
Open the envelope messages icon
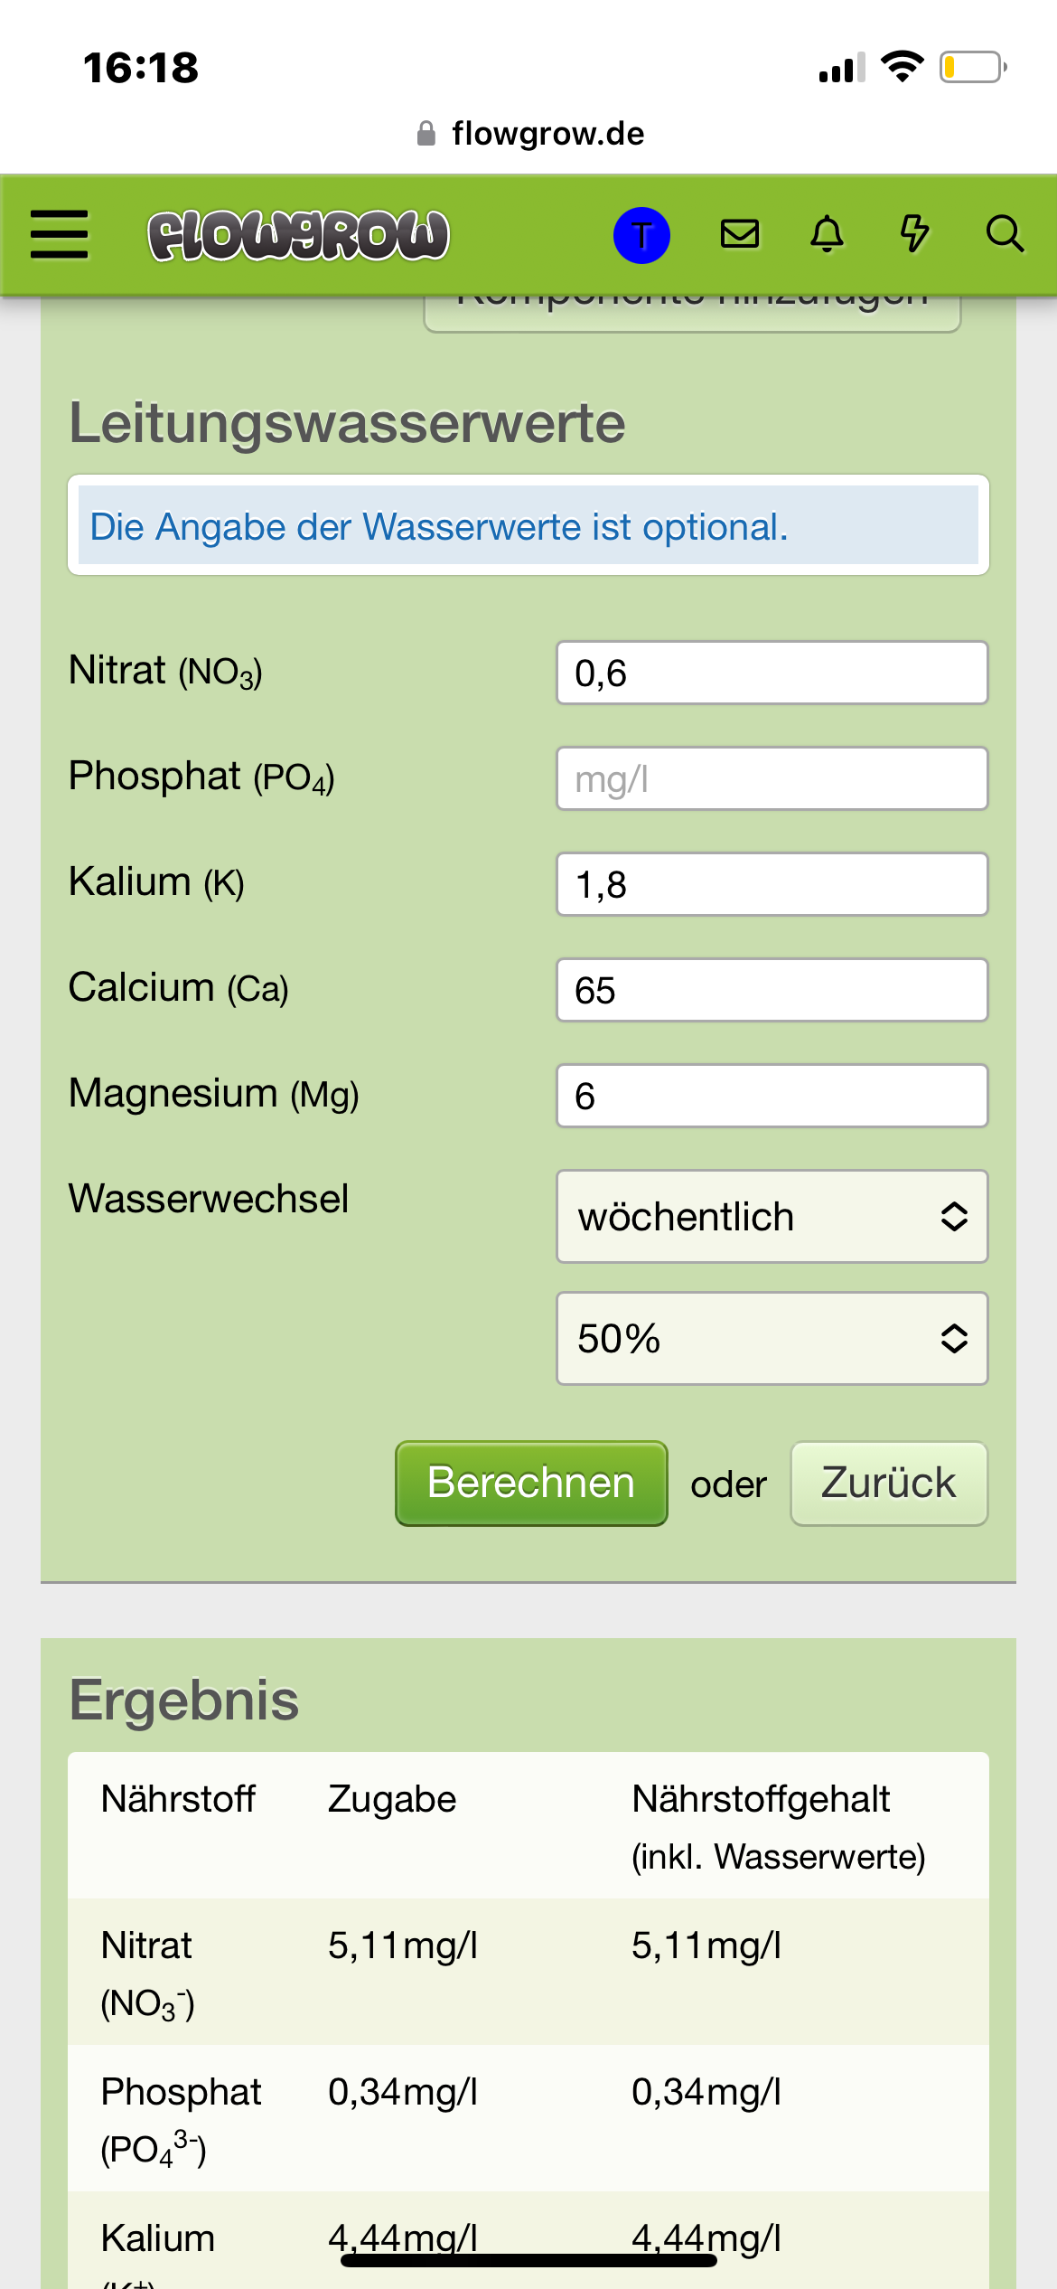[x=740, y=234]
